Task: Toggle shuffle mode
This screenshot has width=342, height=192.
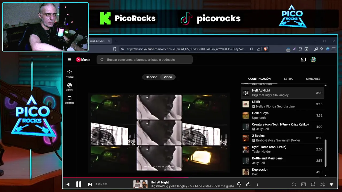Action: click(322, 184)
